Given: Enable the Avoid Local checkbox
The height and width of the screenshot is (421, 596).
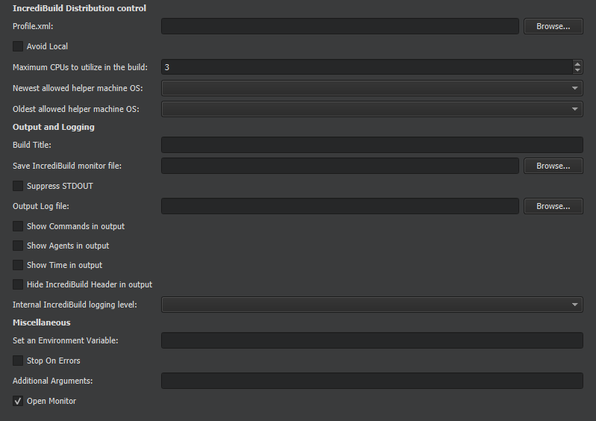Looking at the screenshot, I should click(x=18, y=46).
